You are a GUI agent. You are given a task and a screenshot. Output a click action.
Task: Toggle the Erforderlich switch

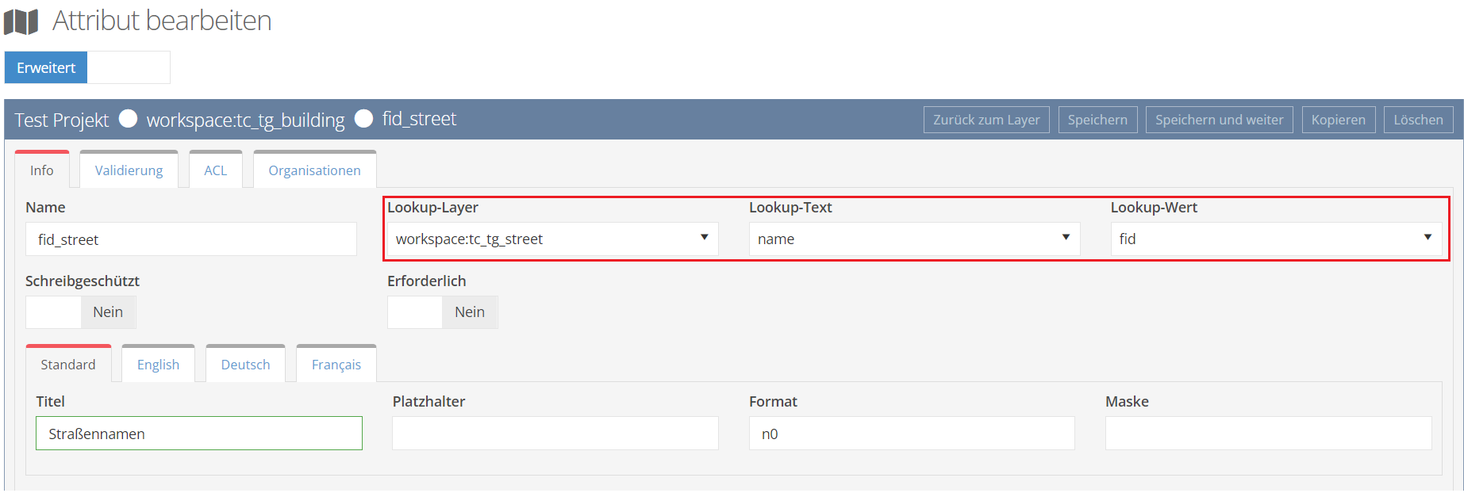coord(443,312)
